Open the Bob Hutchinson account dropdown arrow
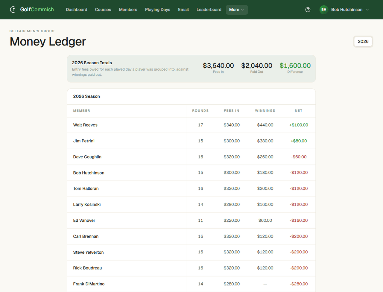Viewport: 383px width, 292px height. [x=367, y=10]
